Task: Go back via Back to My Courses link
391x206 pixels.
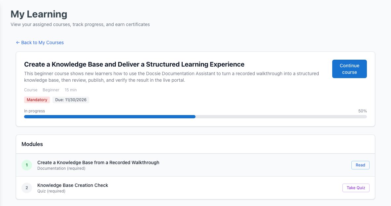Action: 40,43
